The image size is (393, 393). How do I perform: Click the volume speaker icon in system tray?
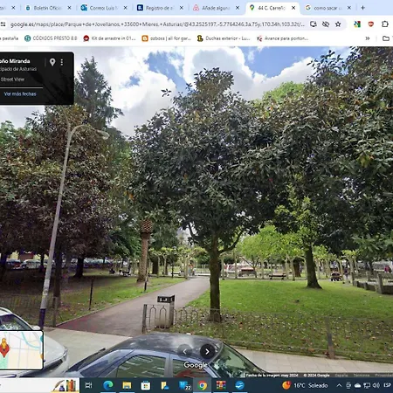376,385
